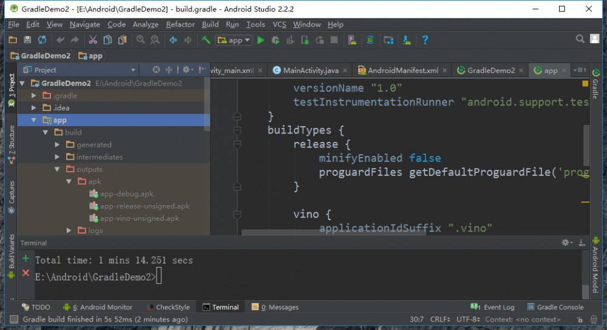Click the Help question mark icon
This screenshot has width=607, height=330.
[425, 40]
